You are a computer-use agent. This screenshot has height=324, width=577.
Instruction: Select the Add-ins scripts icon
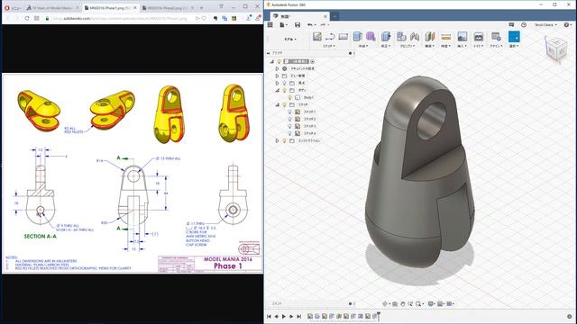(x=496, y=36)
